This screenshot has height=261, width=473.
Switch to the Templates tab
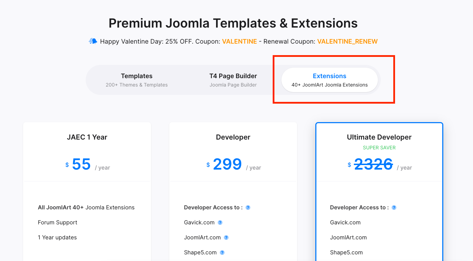pos(137,80)
